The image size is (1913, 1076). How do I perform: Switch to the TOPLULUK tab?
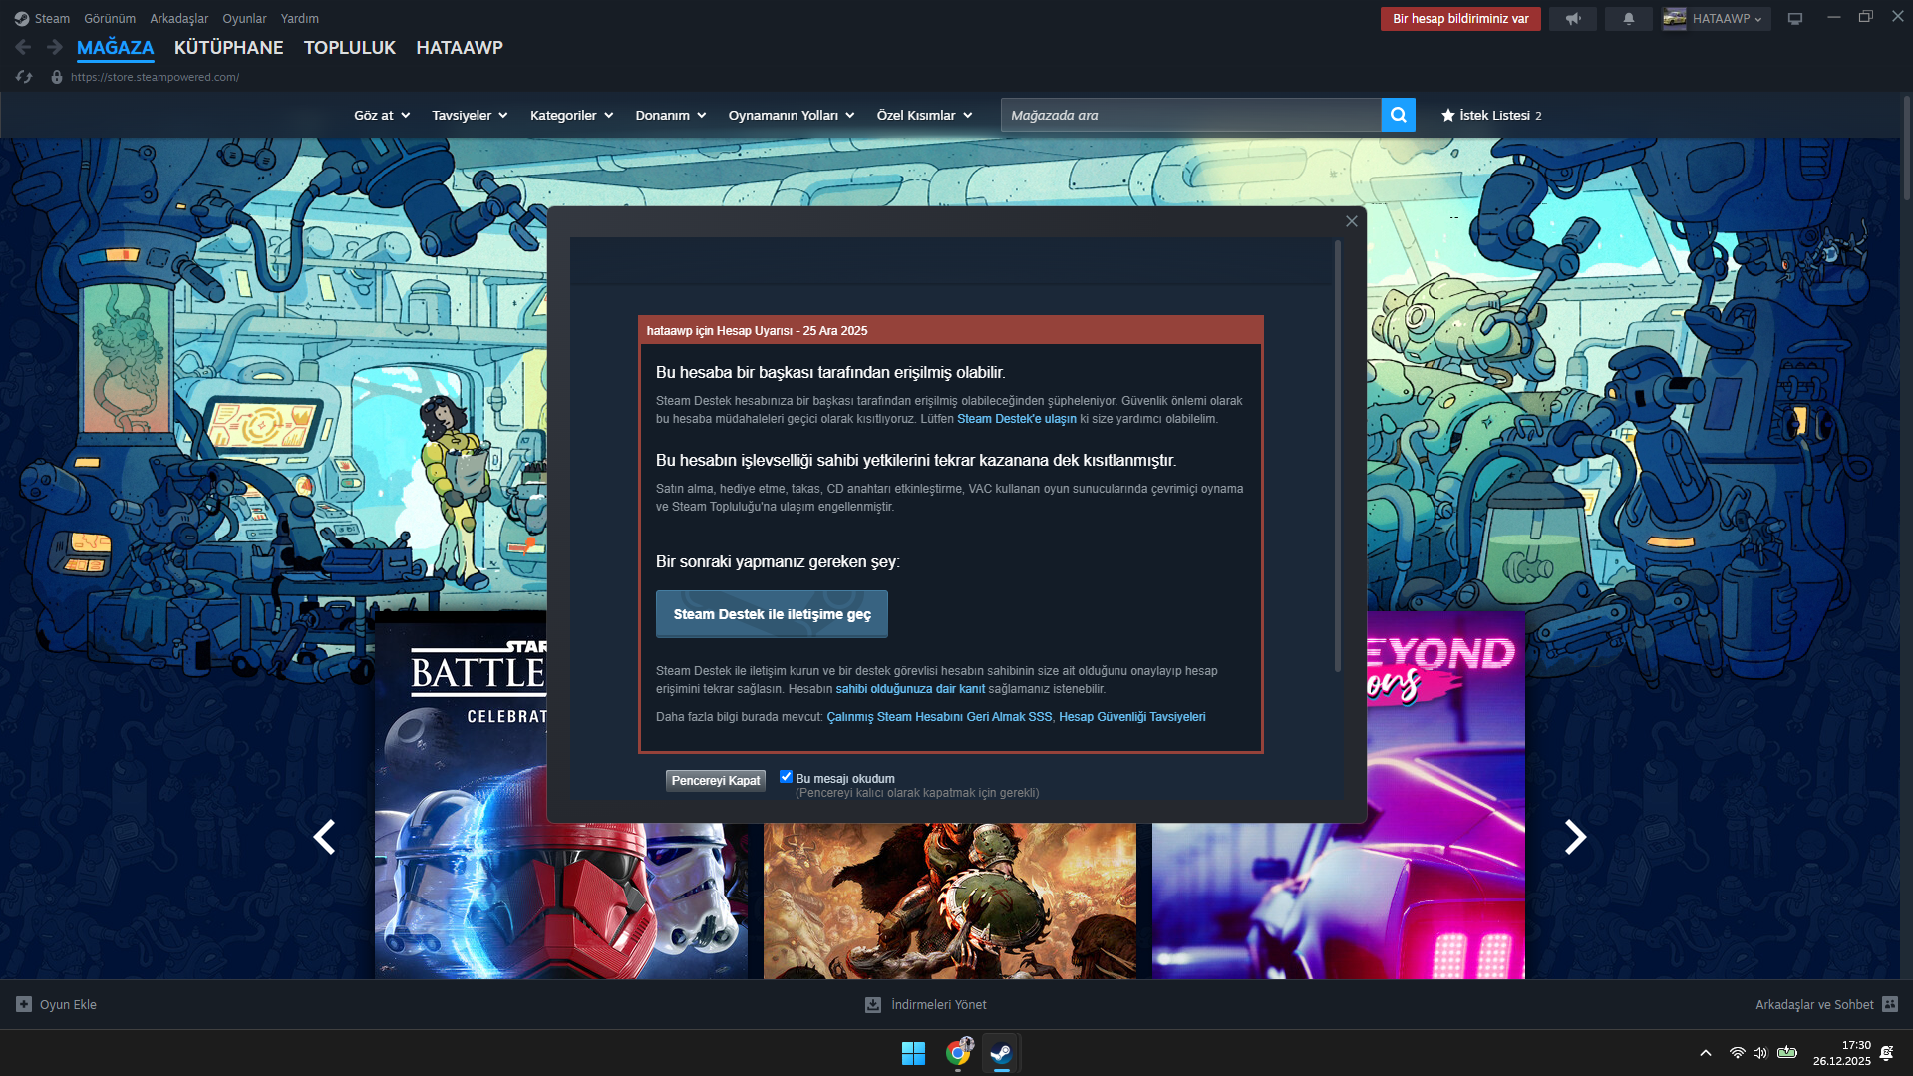350,47
